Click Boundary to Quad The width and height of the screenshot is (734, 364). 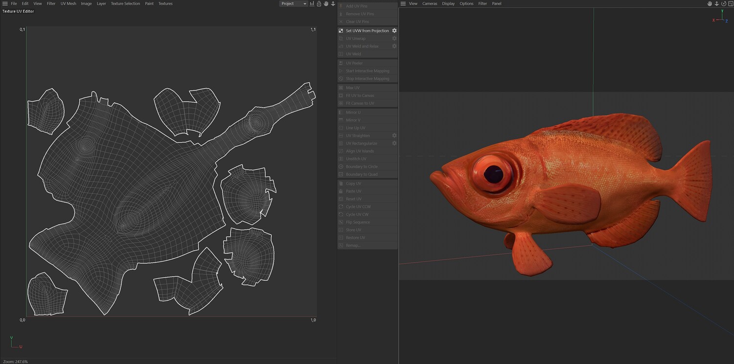point(367,174)
